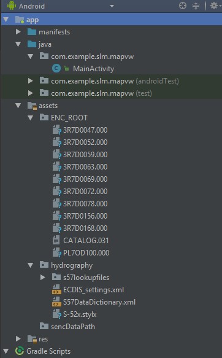Screen dimensions: 222x358
Task: Open the project settings gear icon
Action: pos(214,6)
